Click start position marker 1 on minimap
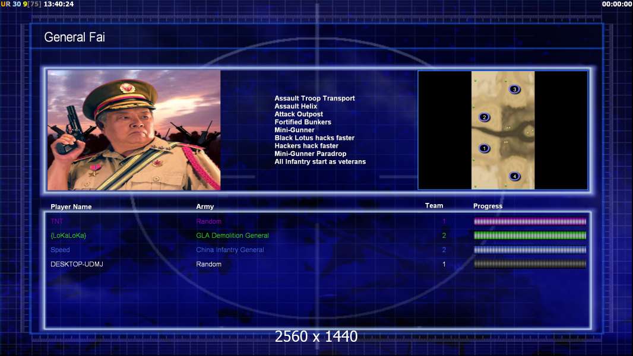The width and height of the screenshot is (633, 356). [x=484, y=148]
